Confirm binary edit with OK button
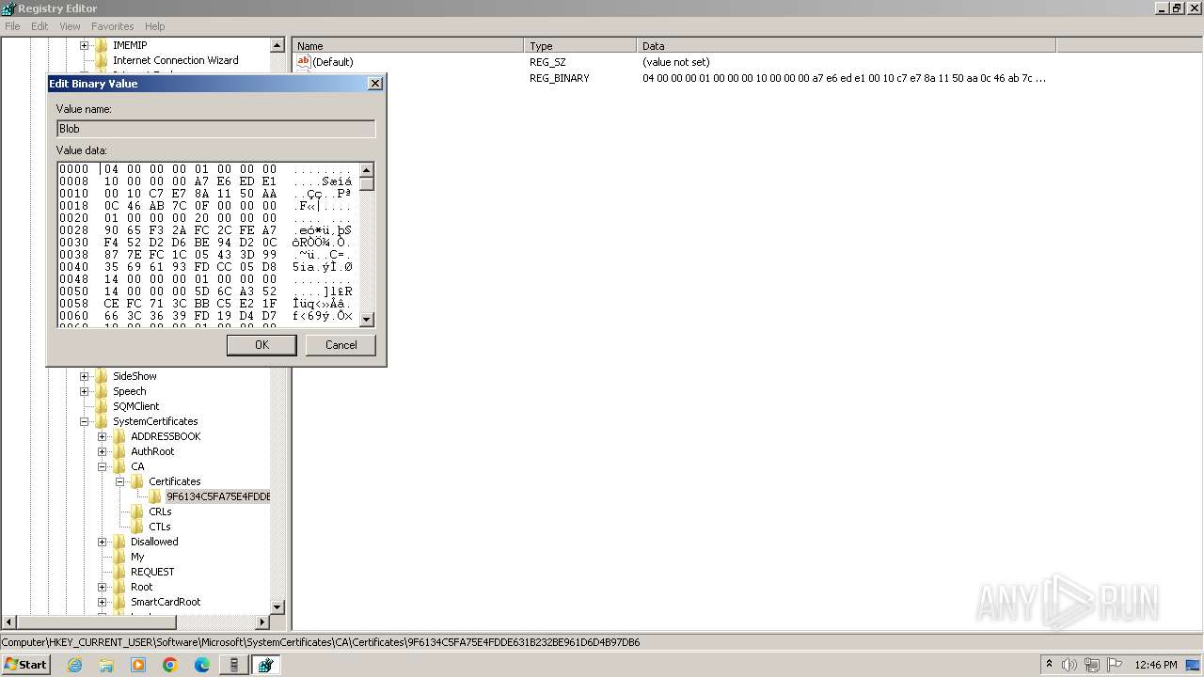The width and height of the screenshot is (1204, 677). 261,345
